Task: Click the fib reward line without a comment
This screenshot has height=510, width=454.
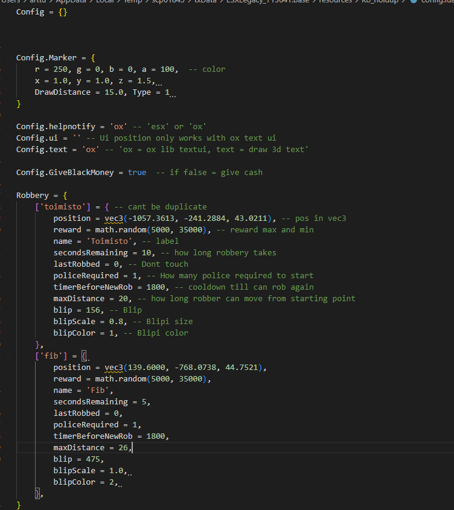Action: [x=132, y=379]
